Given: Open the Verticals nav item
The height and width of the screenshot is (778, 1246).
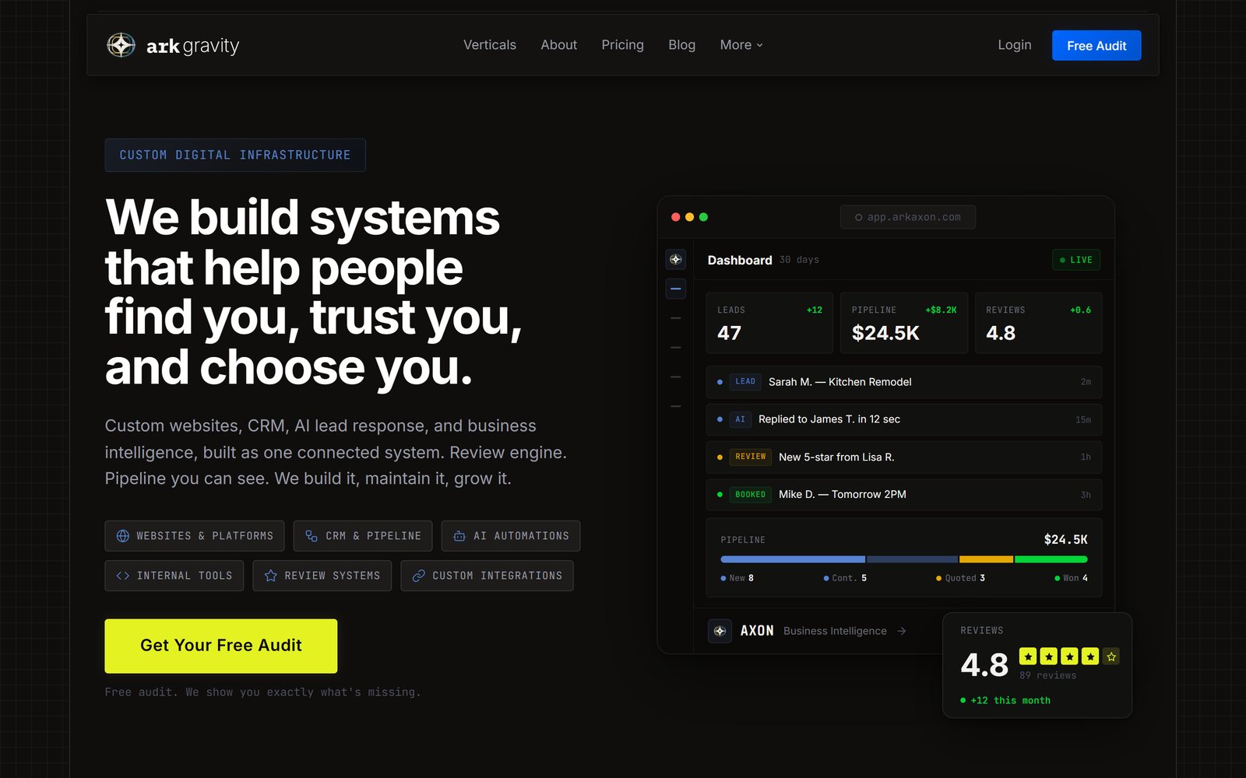Looking at the screenshot, I should pyautogui.click(x=490, y=45).
